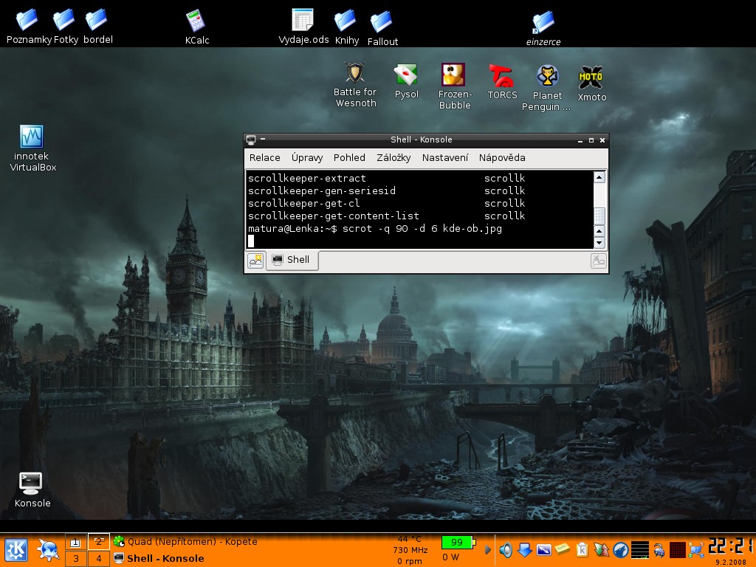Select the Shell tab in Konsole
Viewport: 756px width, 567px height.
(x=292, y=260)
